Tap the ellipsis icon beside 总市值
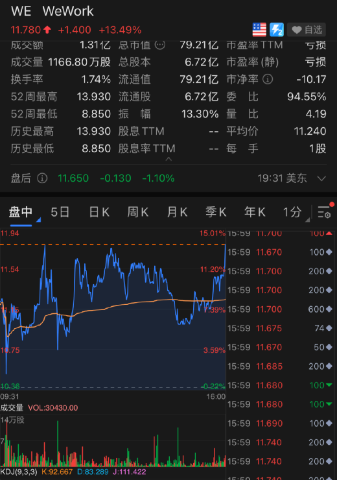Screen dimensions: 337x480 (x=159, y=45)
